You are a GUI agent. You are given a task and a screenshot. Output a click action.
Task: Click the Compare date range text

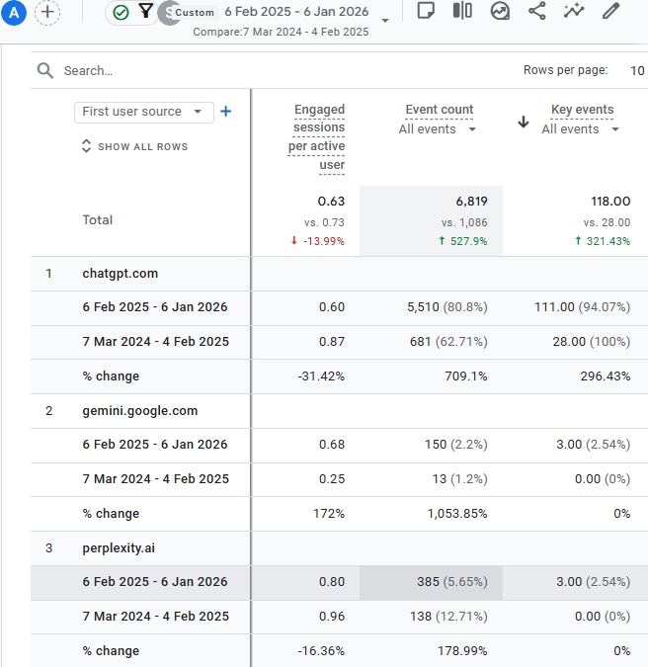point(281,33)
